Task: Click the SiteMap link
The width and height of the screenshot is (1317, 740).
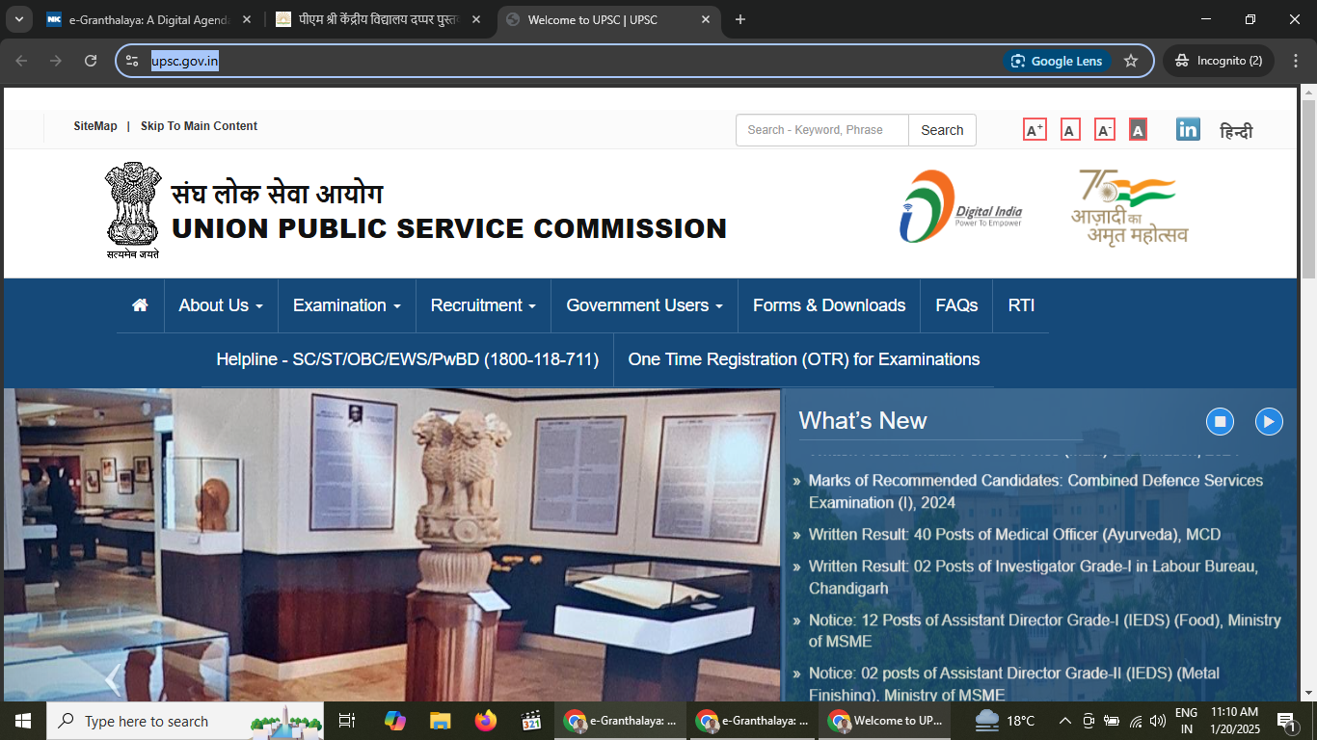Action: pyautogui.click(x=95, y=126)
